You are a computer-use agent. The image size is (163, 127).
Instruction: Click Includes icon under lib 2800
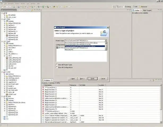(x=7, y=100)
